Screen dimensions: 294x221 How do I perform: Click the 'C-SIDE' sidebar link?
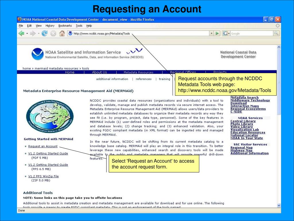(236, 111)
